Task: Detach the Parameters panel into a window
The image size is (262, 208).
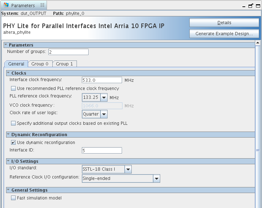Action: tap(251, 6)
